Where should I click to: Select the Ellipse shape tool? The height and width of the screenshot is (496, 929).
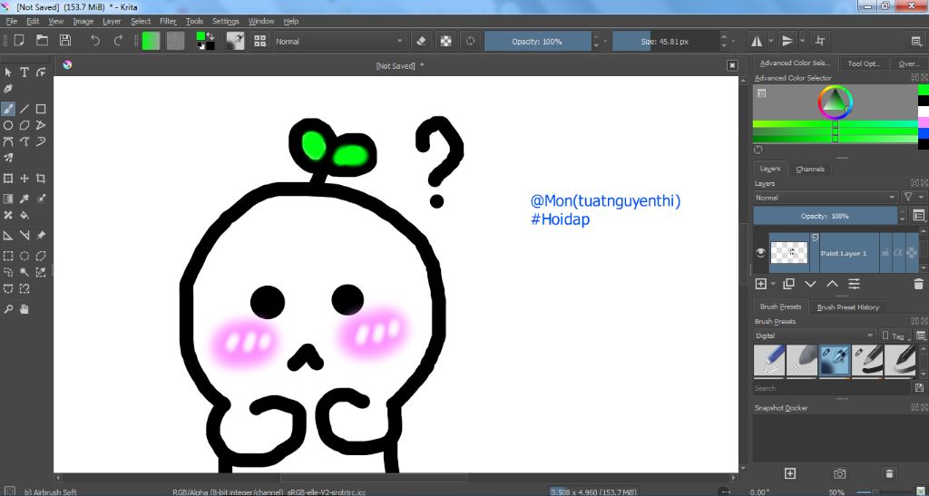8,125
